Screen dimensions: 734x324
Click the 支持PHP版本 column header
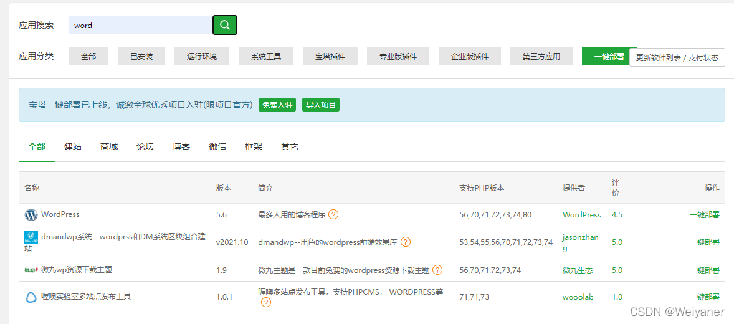(482, 188)
